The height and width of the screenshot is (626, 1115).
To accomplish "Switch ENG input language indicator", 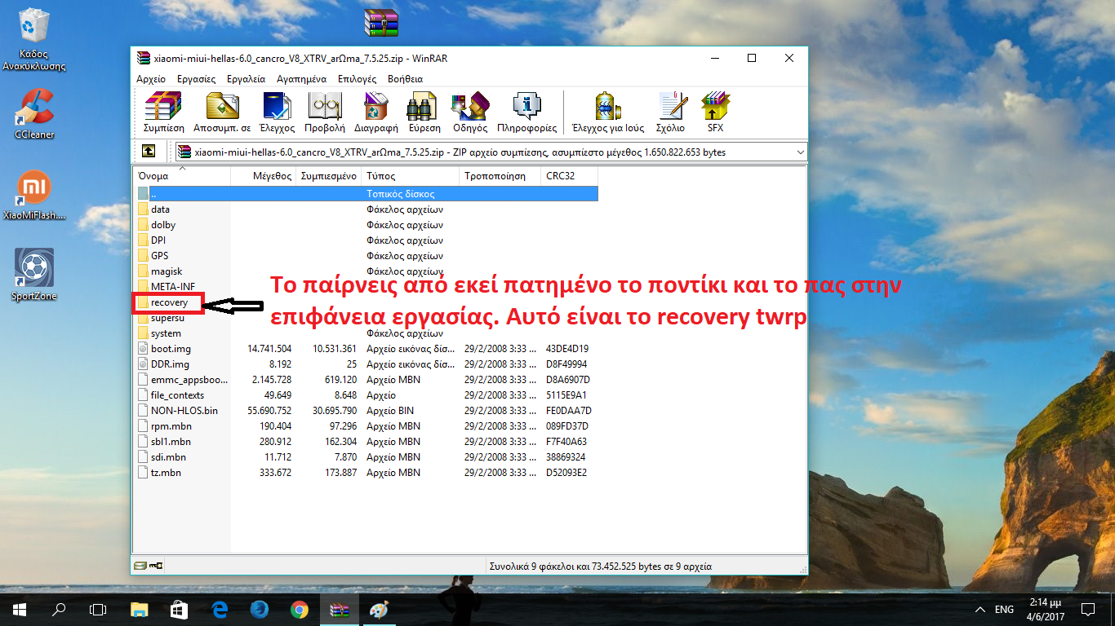I will [x=1004, y=610].
